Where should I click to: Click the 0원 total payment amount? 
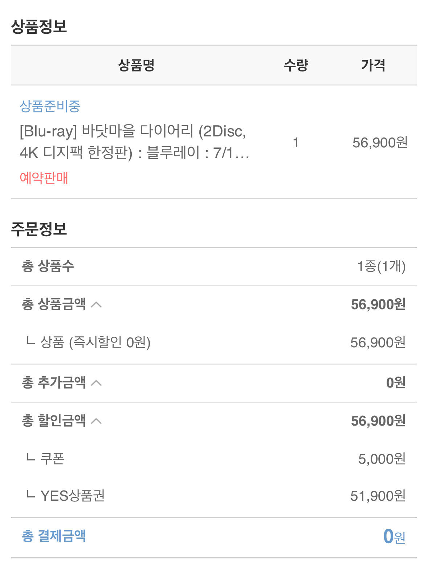click(394, 537)
